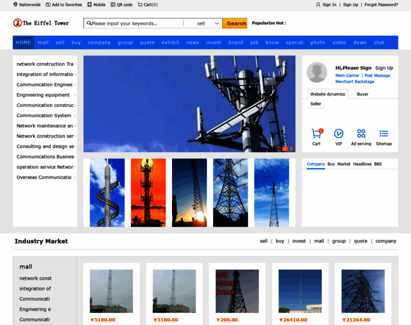The image size is (411, 325).
Task: Click the Nationwide location pin icon
Action: point(16,4)
